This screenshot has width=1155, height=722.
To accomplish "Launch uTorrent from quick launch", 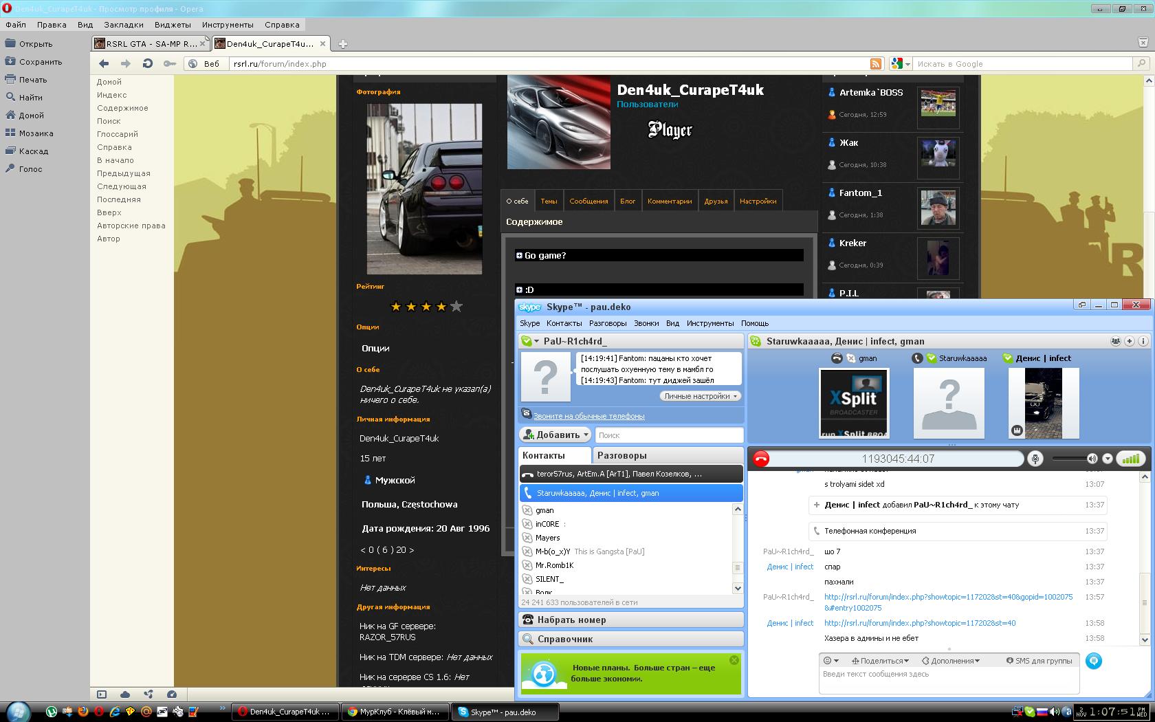I will click(51, 712).
